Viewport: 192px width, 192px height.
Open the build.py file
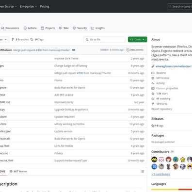pos(2,110)
